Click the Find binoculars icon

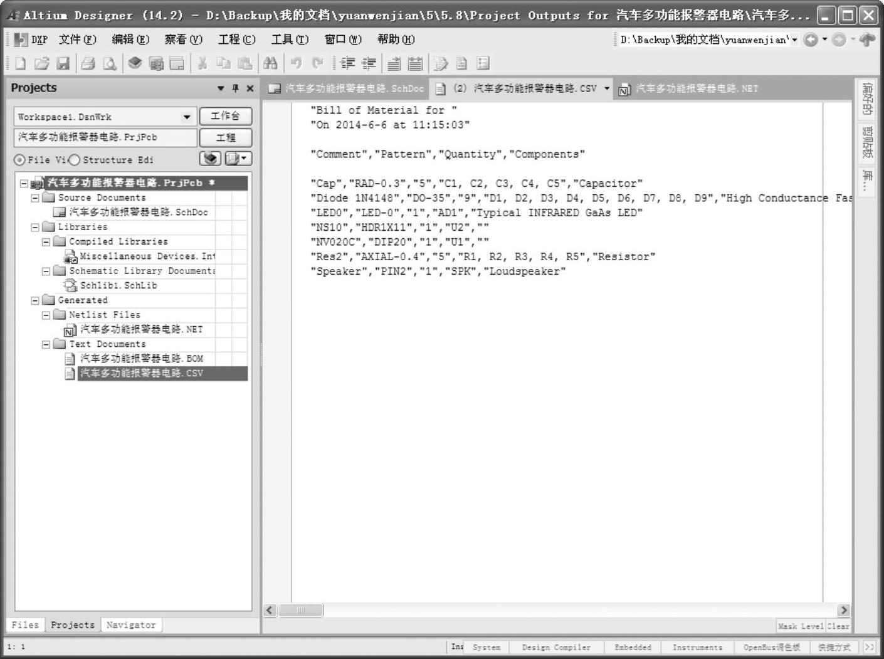(x=270, y=63)
